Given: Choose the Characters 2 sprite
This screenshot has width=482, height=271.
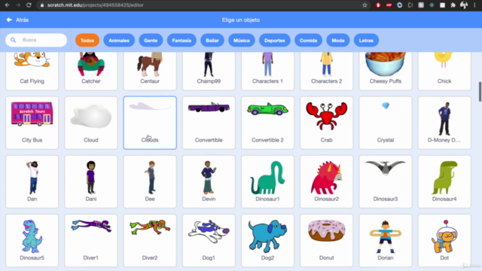Looking at the screenshot, I should click(326, 71).
